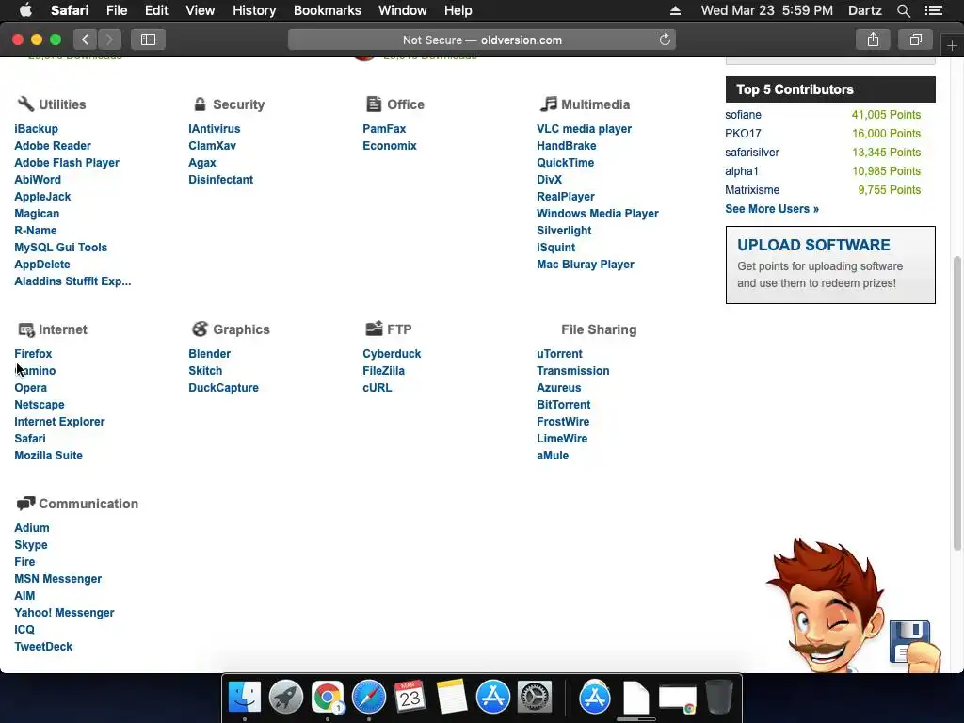Open Finder from the Dock

245,698
